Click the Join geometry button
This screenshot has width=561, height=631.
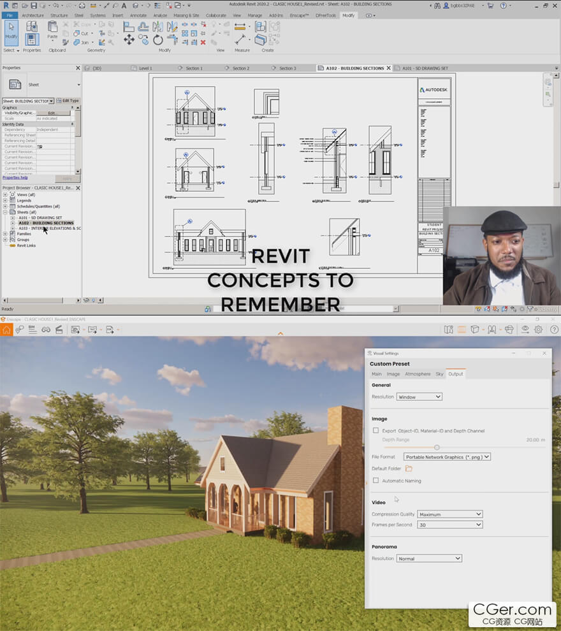(82, 42)
